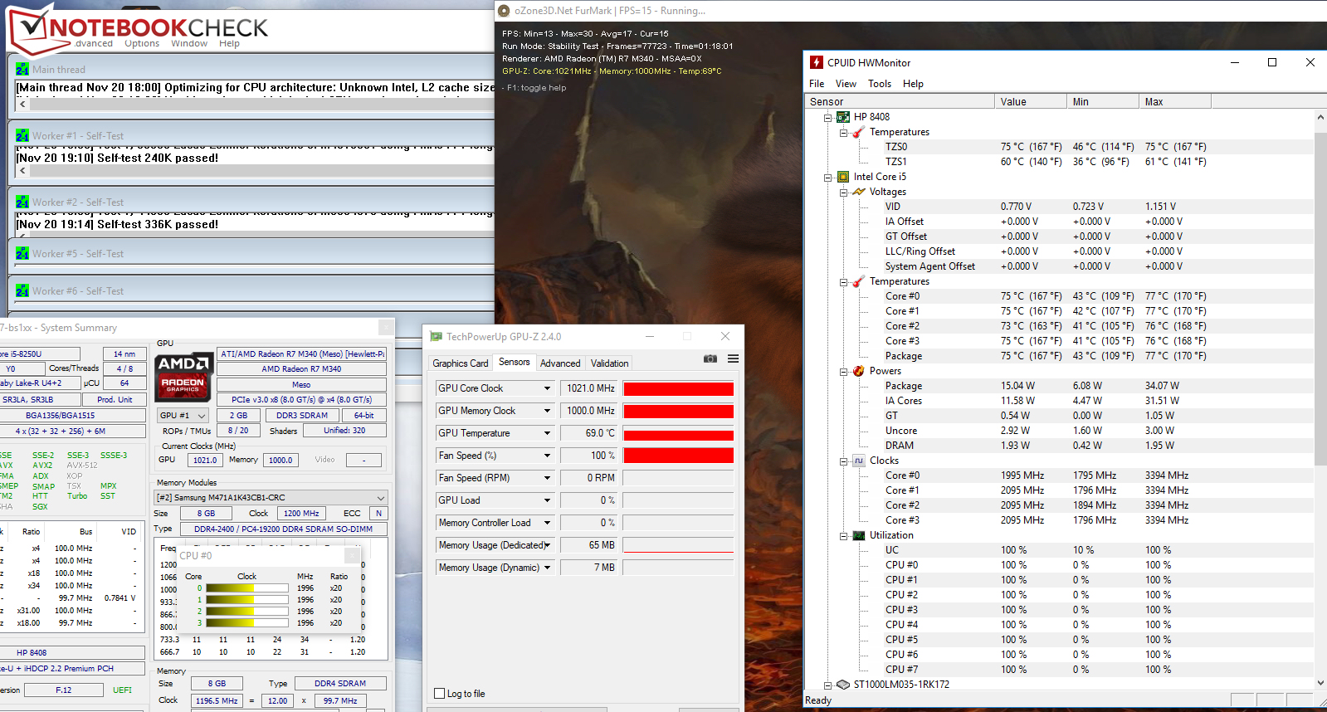Click the Worker #1 Self-Test window icon
The image size is (1327, 712).
tap(22, 135)
